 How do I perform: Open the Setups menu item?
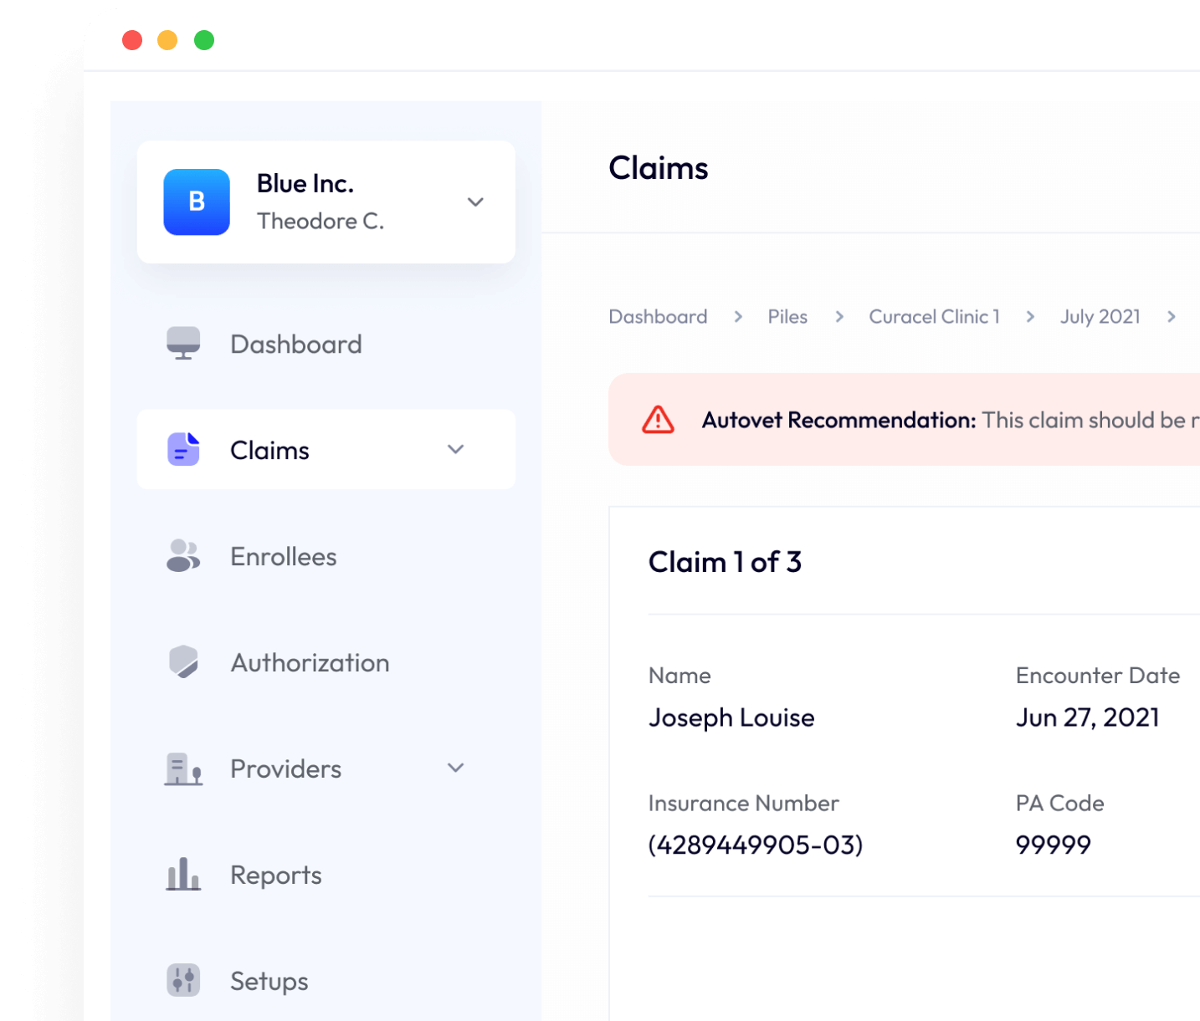pyautogui.click(x=268, y=980)
